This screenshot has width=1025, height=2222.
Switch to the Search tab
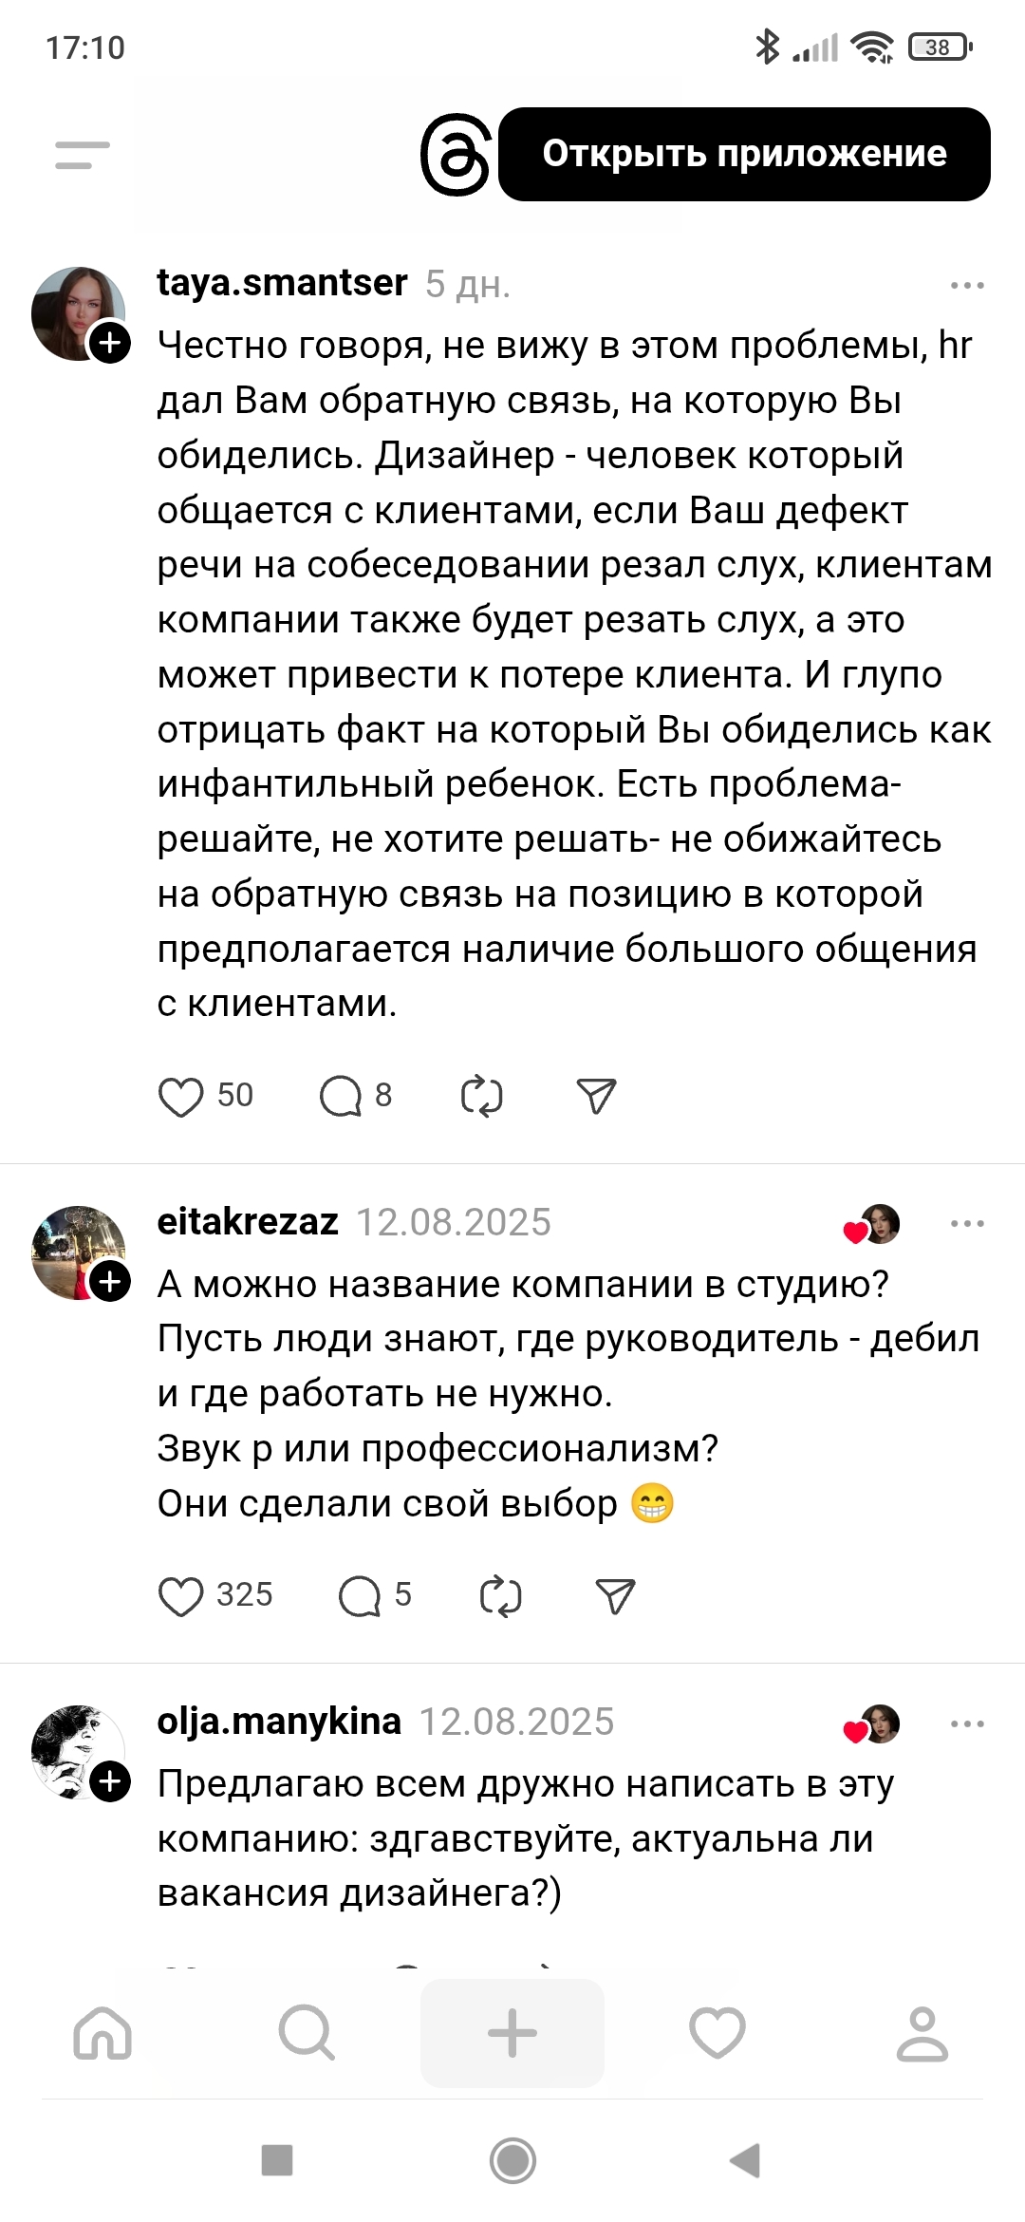307,2033
